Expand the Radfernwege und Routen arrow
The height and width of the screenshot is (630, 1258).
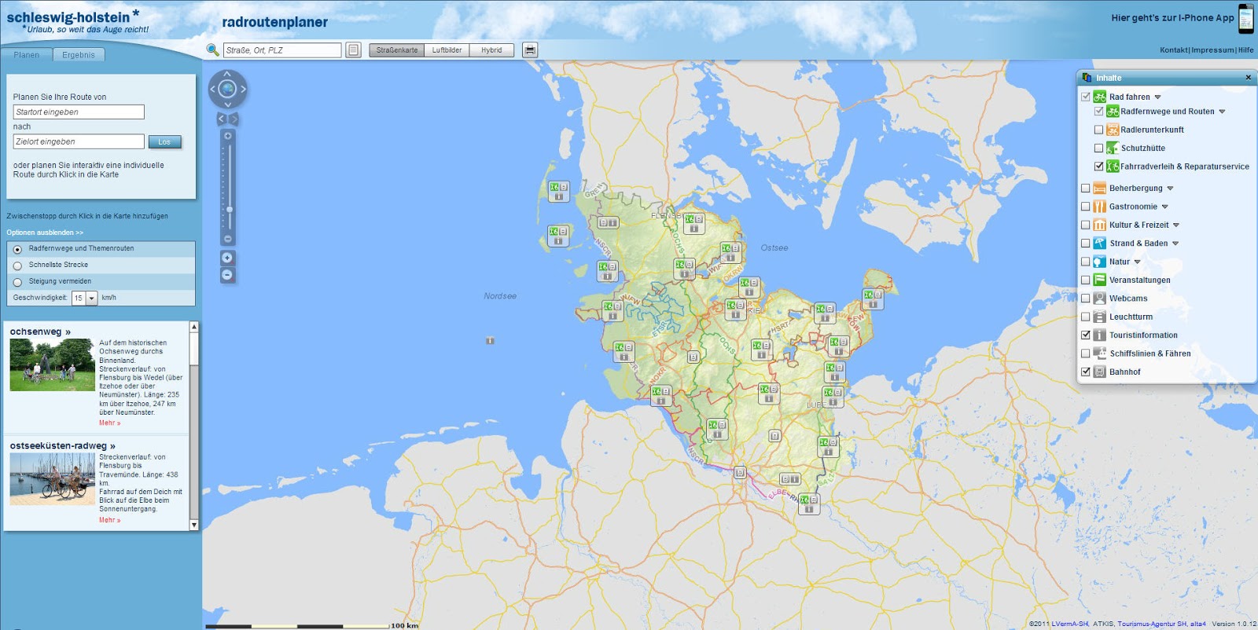click(1222, 112)
